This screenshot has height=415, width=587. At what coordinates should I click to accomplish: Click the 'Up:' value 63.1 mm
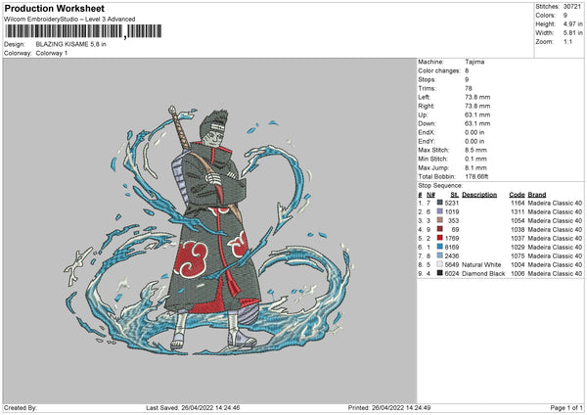477,115
